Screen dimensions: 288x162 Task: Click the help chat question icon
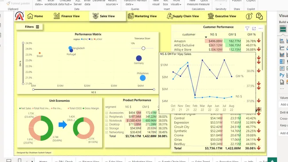coord(259,16)
